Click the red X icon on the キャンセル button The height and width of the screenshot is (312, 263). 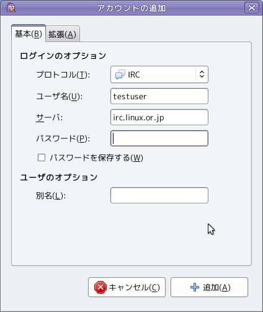point(100,287)
